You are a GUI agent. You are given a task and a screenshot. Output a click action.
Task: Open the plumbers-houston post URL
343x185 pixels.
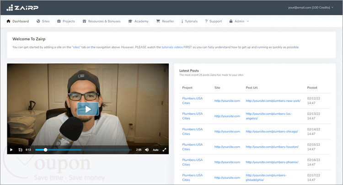point(272,147)
